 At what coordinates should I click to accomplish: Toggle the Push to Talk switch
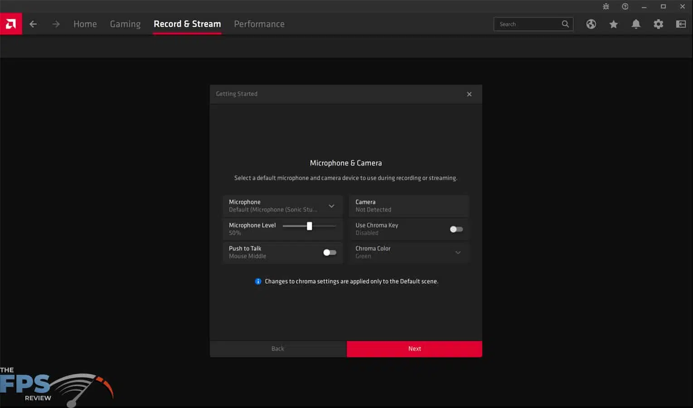click(330, 253)
